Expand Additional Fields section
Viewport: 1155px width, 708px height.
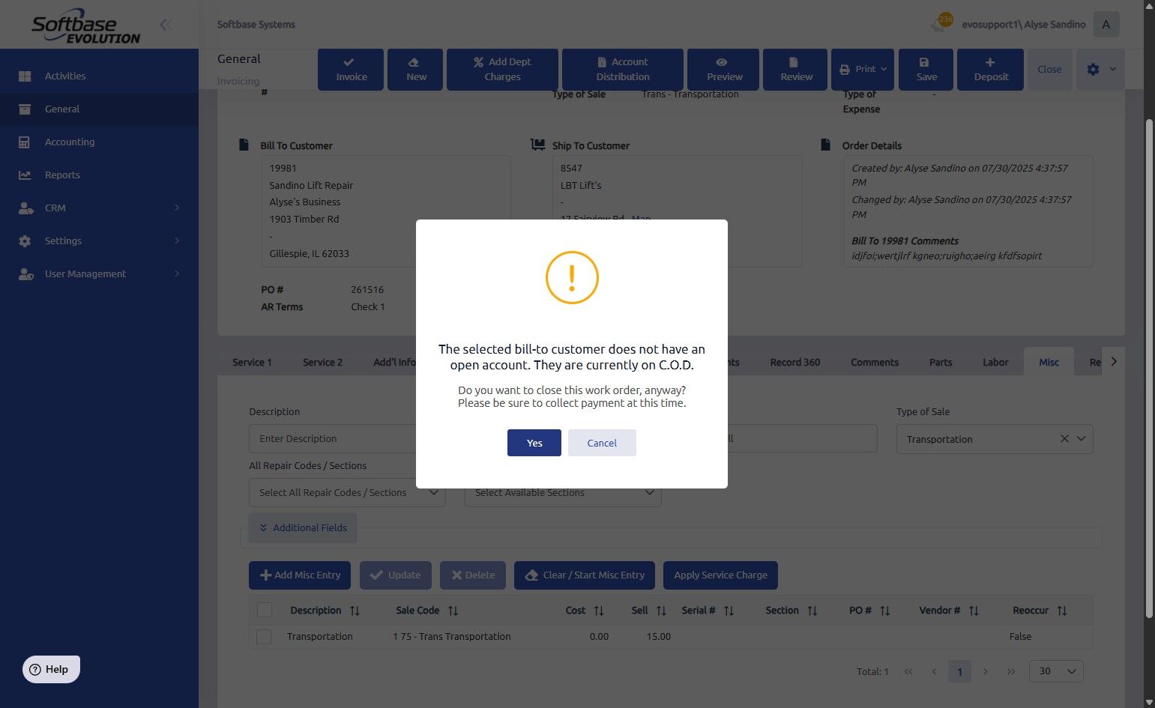click(x=303, y=528)
